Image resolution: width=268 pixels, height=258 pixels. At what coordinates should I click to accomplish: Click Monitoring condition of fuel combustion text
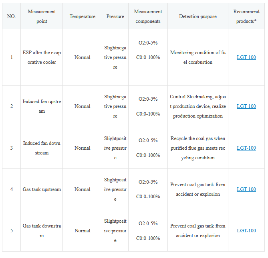pyautogui.click(x=197, y=57)
